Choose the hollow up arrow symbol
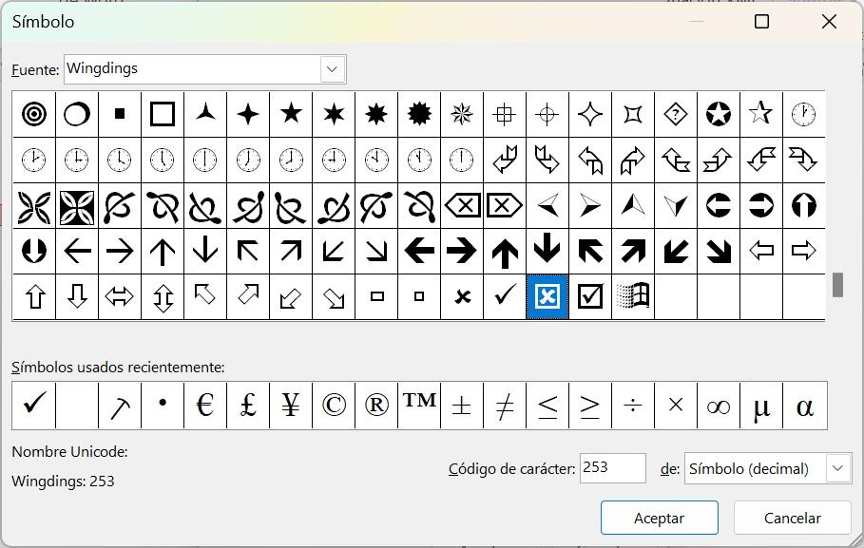The width and height of the screenshot is (864, 548). tap(34, 297)
